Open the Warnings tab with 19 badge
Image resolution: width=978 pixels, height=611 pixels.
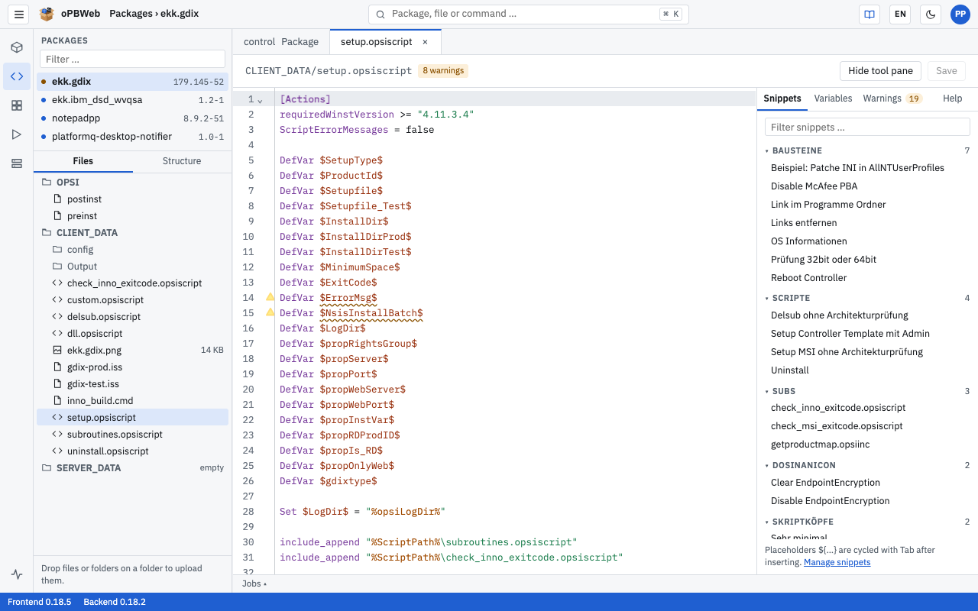click(892, 99)
